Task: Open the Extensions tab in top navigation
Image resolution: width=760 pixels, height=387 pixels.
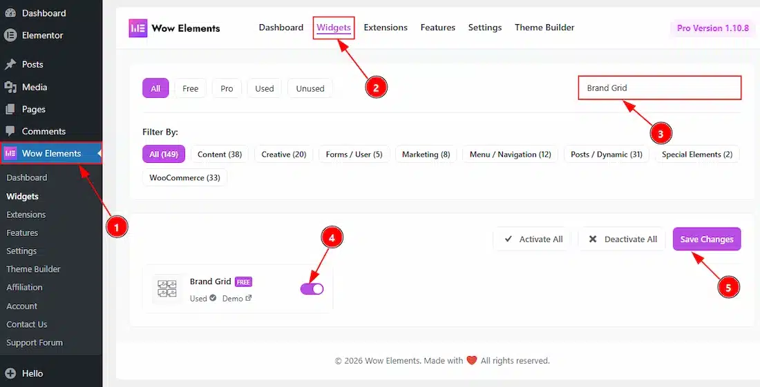Action: click(x=386, y=28)
